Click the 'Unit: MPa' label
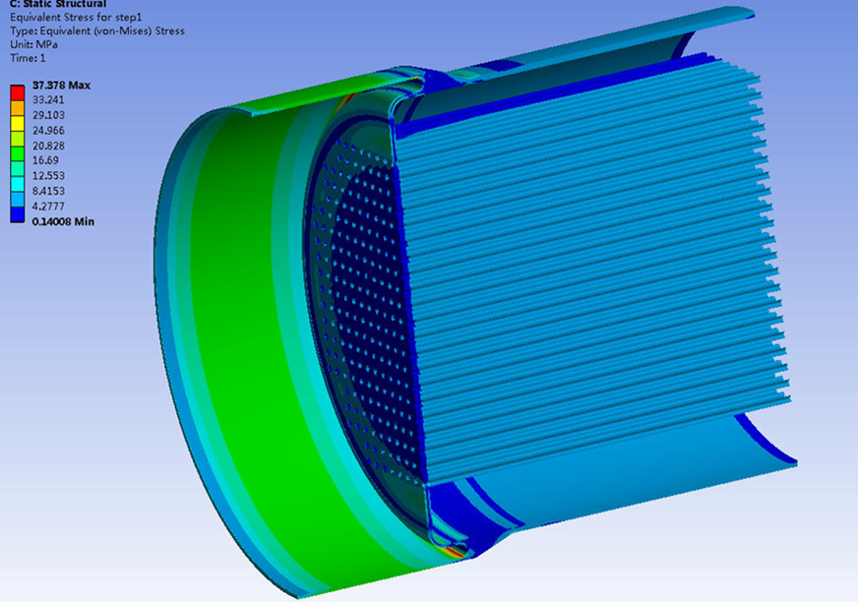 click(x=33, y=44)
